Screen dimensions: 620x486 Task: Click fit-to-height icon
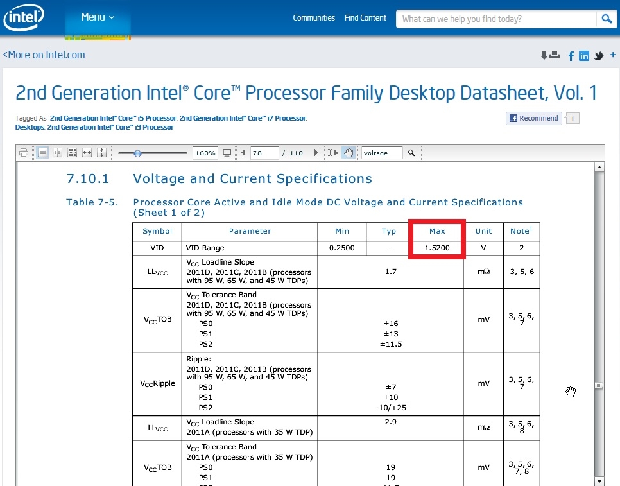[x=101, y=153]
